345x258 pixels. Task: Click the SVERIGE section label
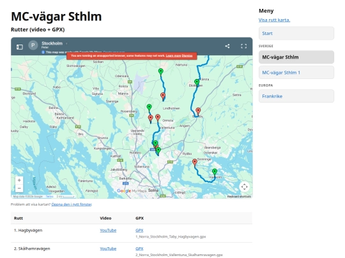(266, 46)
